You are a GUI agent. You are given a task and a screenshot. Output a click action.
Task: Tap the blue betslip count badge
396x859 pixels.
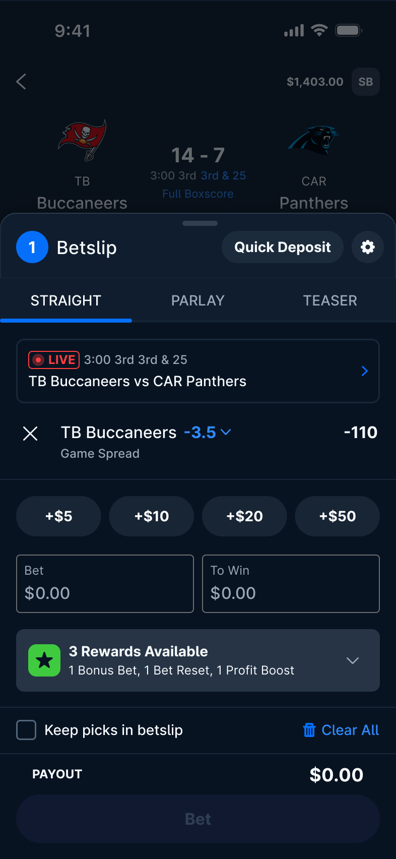click(32, 248)
